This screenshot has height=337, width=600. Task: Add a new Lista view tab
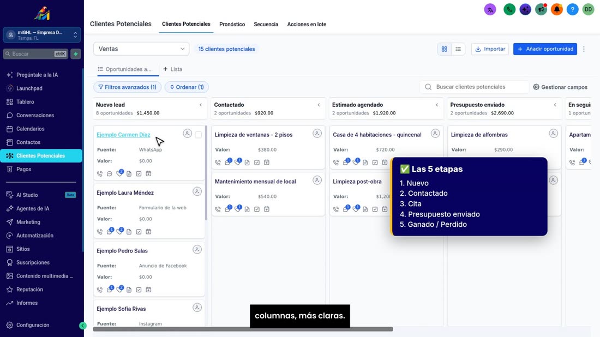[172, 69]
